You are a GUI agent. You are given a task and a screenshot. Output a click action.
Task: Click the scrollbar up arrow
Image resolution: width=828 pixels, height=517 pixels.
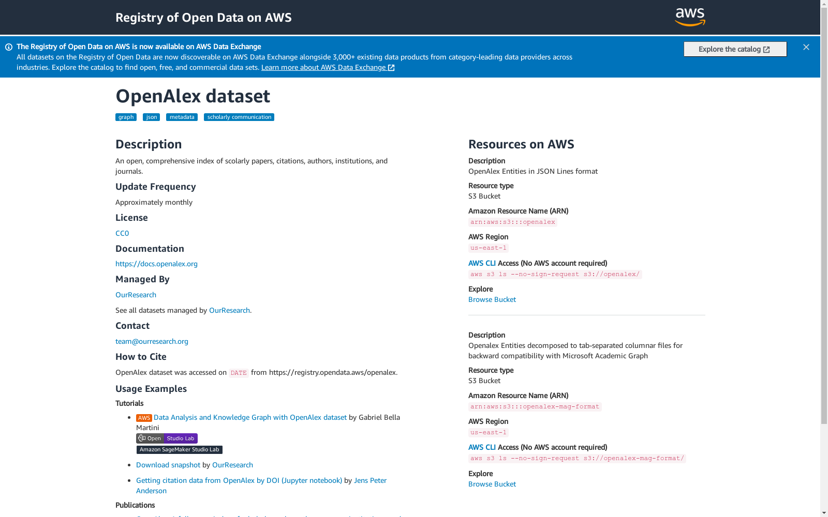(x=824, y=4)
